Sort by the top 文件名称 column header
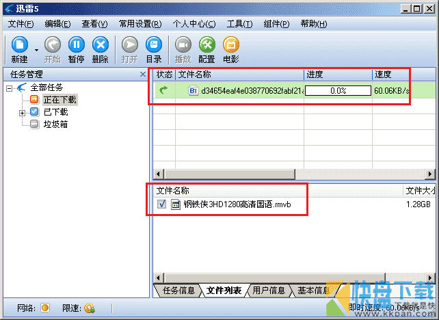The height and width of the screenshot is (320, 439). click(x=239, y=75)
